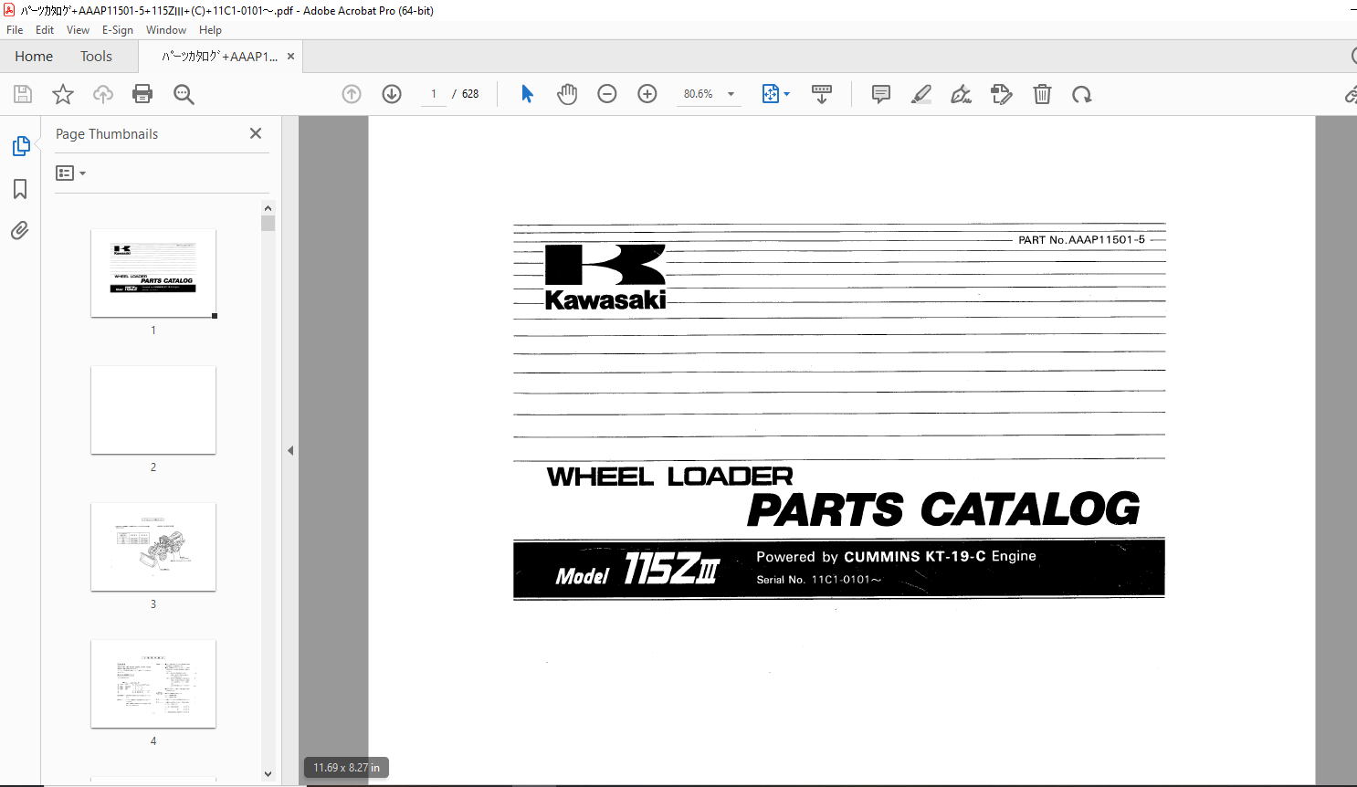Click the 11.69 x 8.27 in size label

pyautogui.click(x=347, y=768)
